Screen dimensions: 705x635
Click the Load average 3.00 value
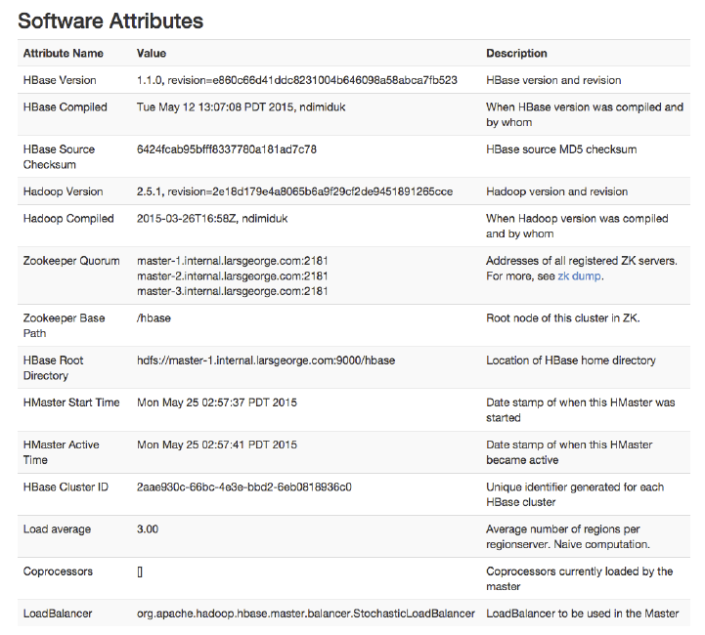[x=148, y=529]
